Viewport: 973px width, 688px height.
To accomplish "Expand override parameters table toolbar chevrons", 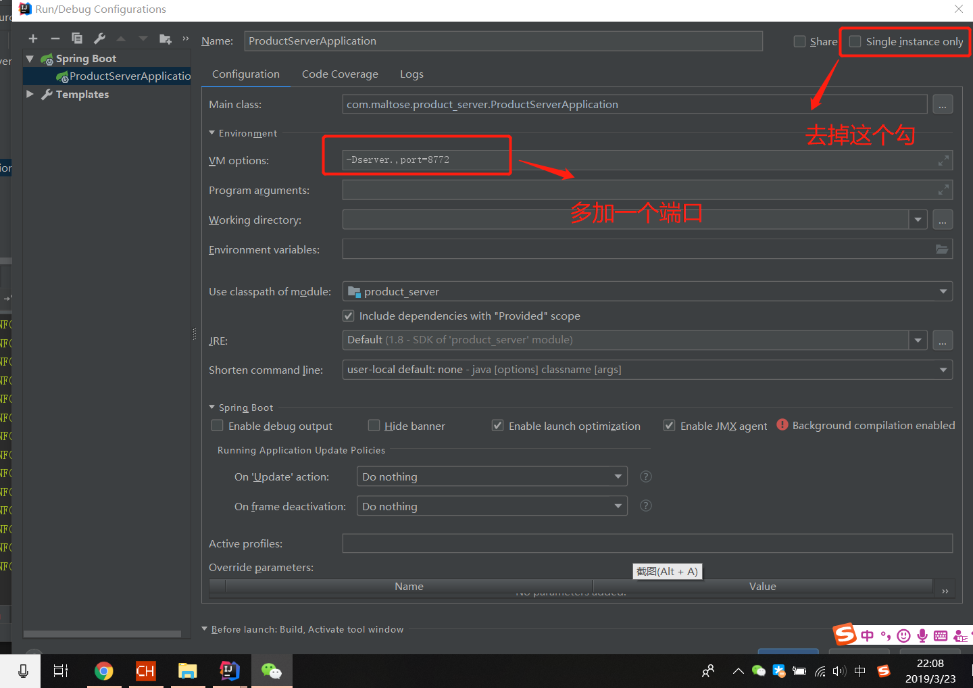I will [x=945, y=591].
